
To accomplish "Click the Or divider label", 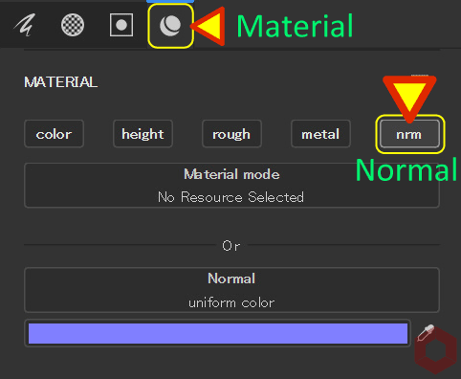I will [x=231, y=246].
